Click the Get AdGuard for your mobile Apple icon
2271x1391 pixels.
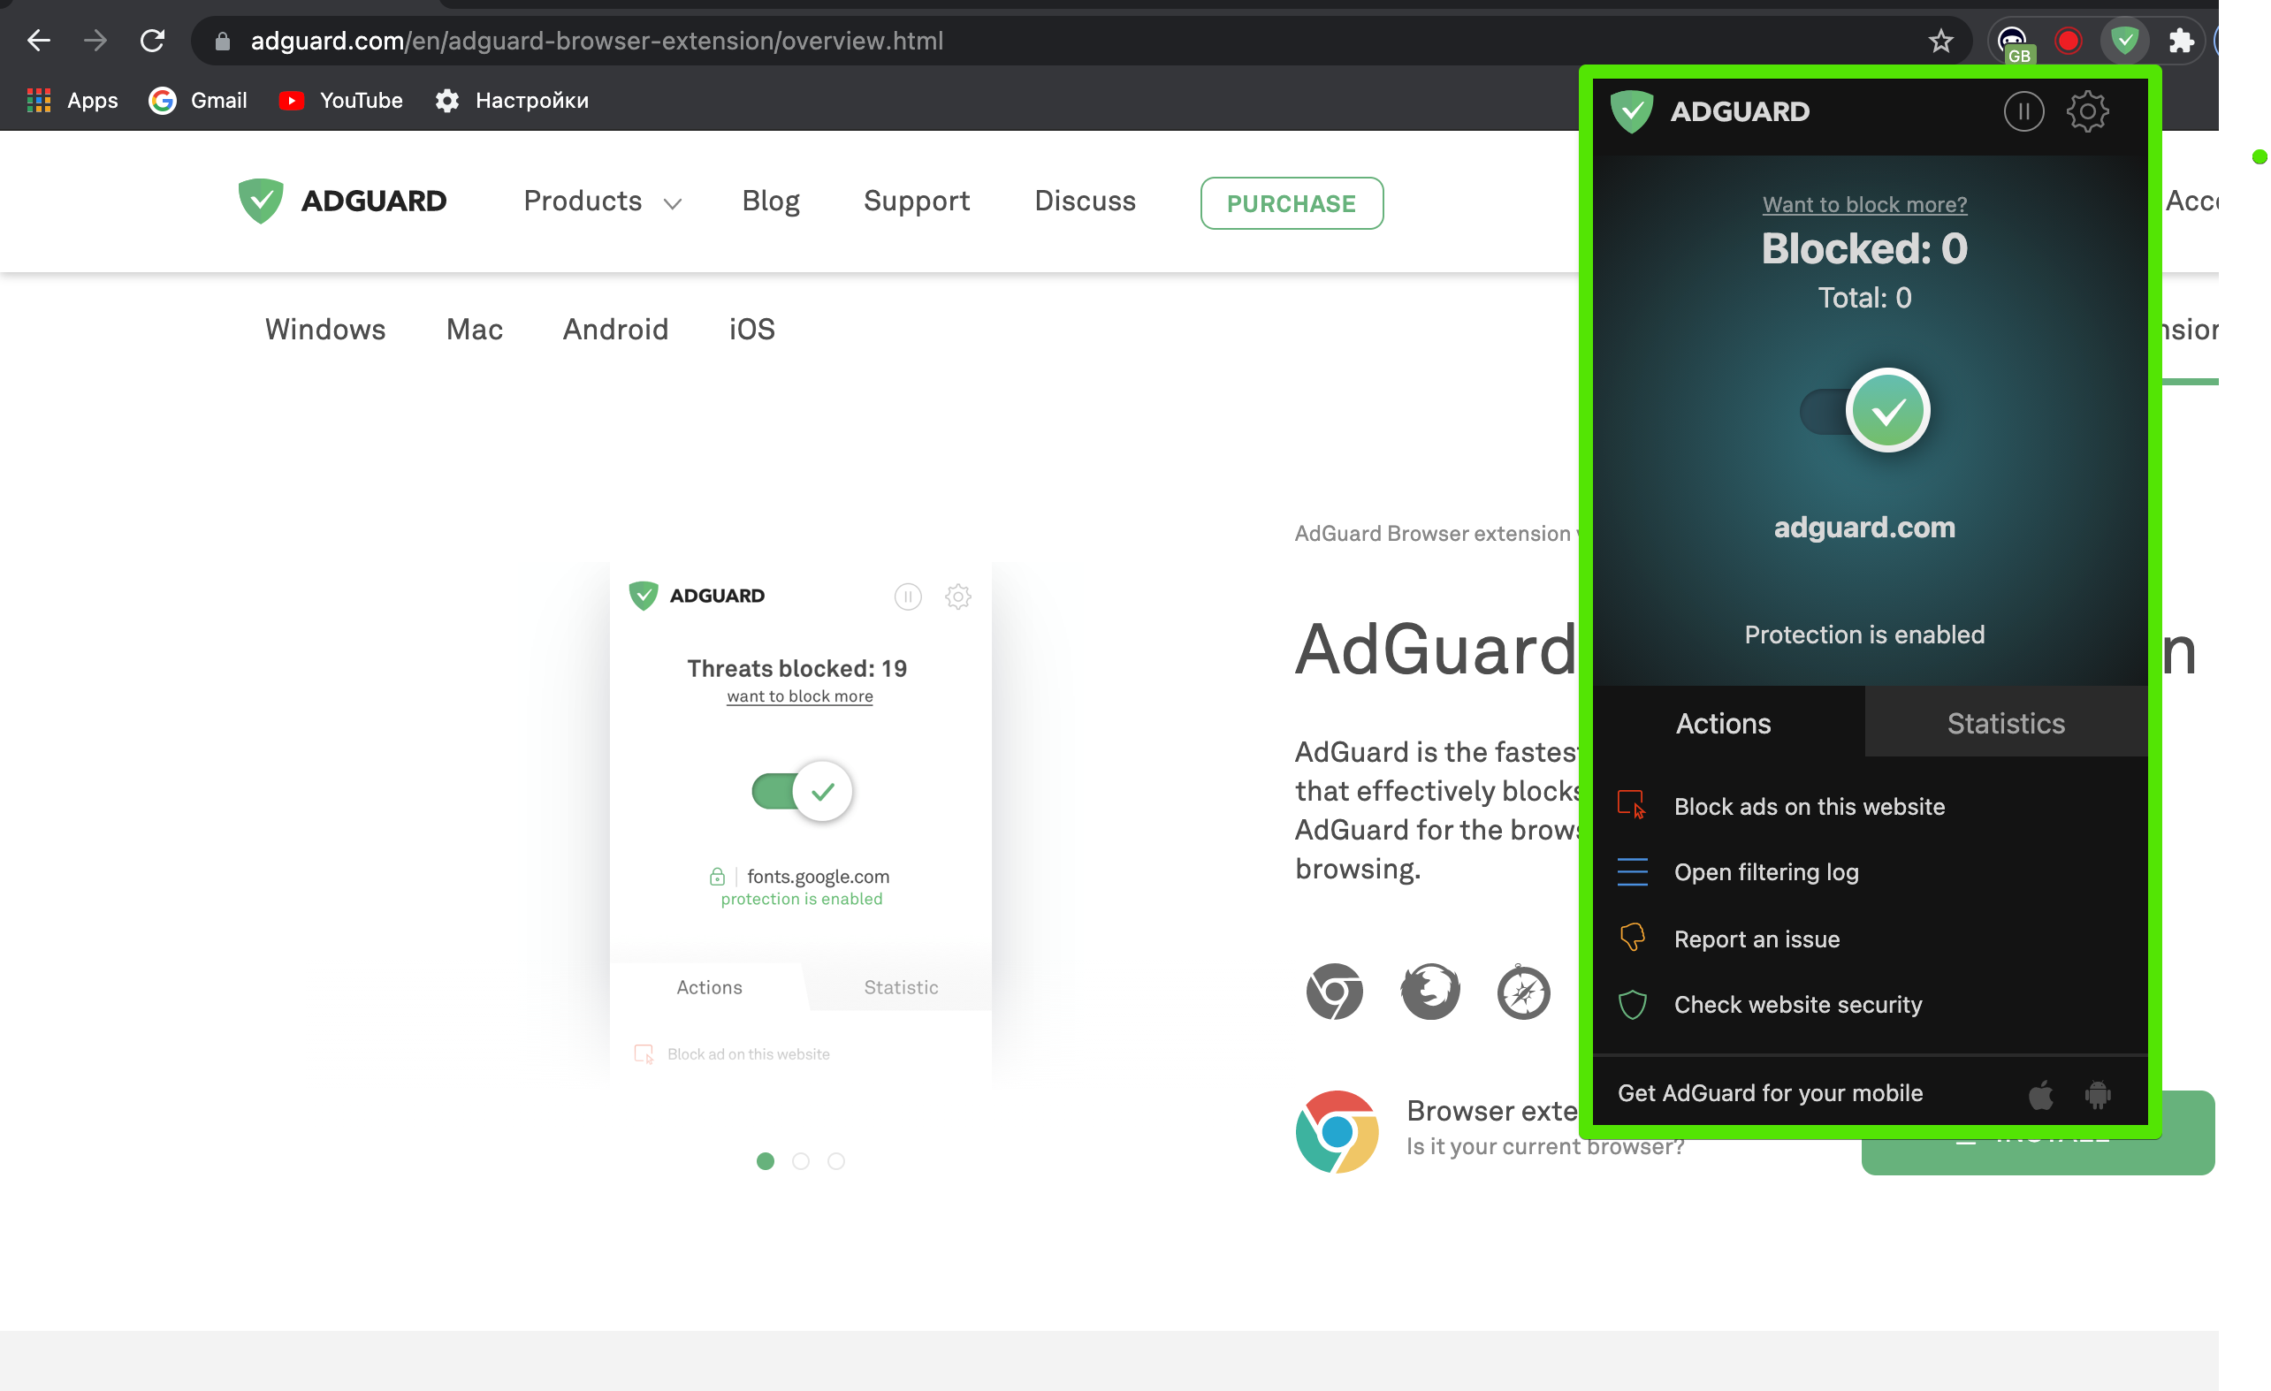point(2042,1092)
